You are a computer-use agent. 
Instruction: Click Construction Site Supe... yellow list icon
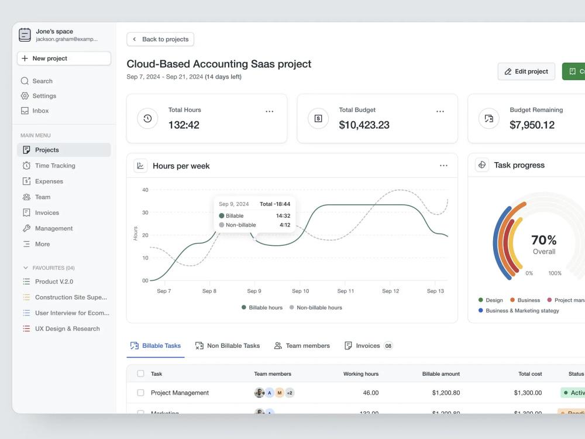(26, 297)
